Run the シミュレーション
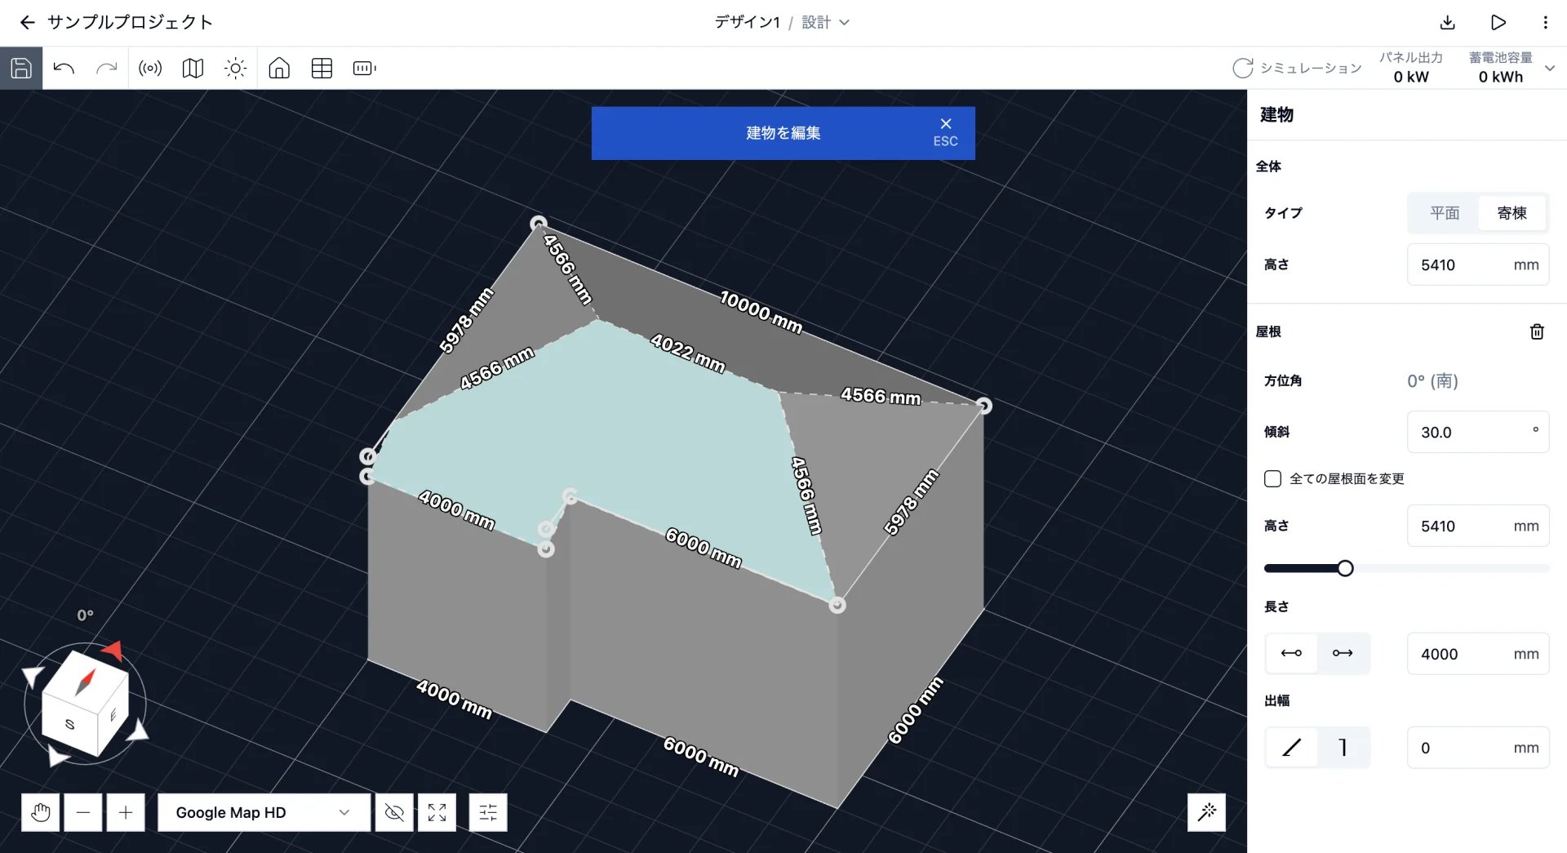 (x=1297, y=68)
